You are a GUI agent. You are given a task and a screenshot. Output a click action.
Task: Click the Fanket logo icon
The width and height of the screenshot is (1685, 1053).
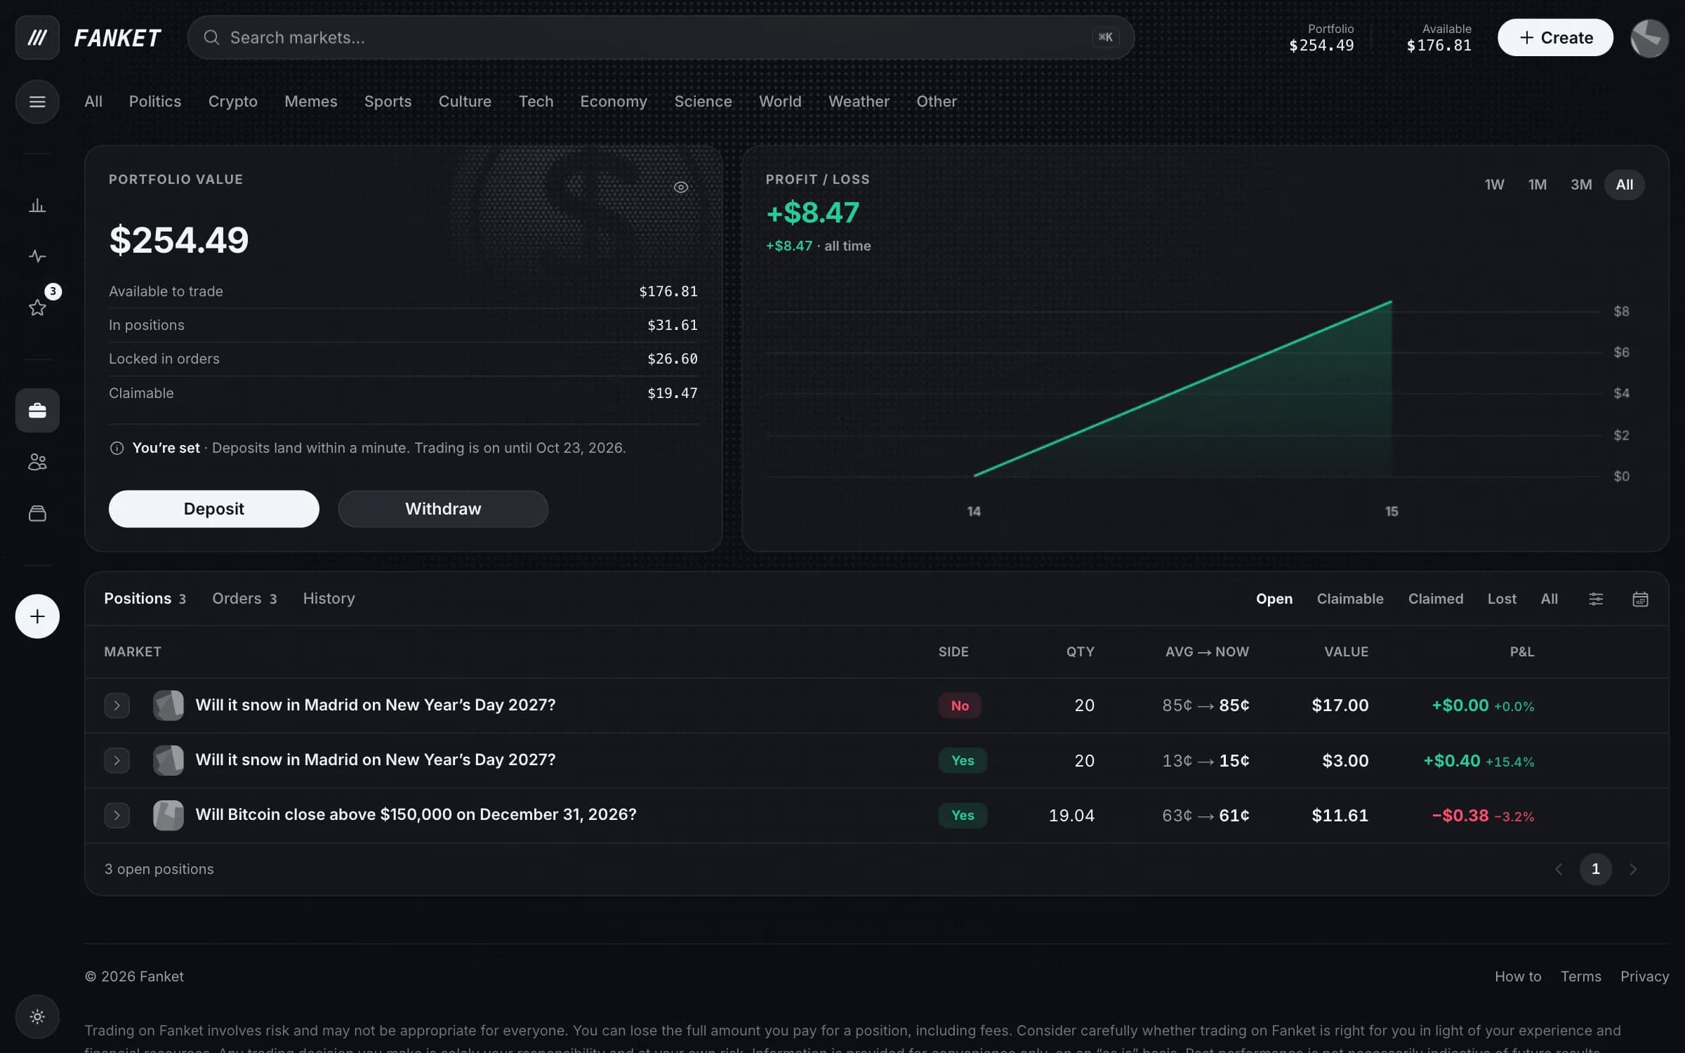click(37, 37)
